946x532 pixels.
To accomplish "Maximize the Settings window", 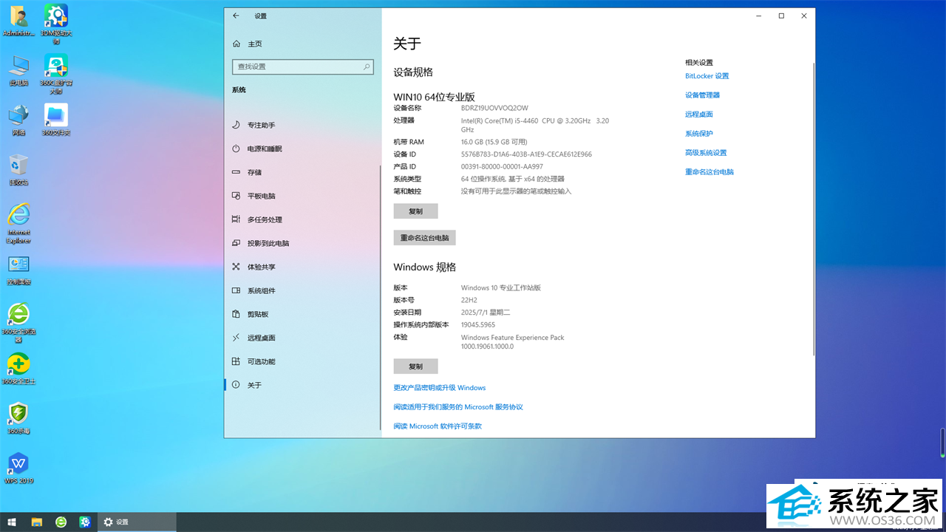I will (781, 16).
